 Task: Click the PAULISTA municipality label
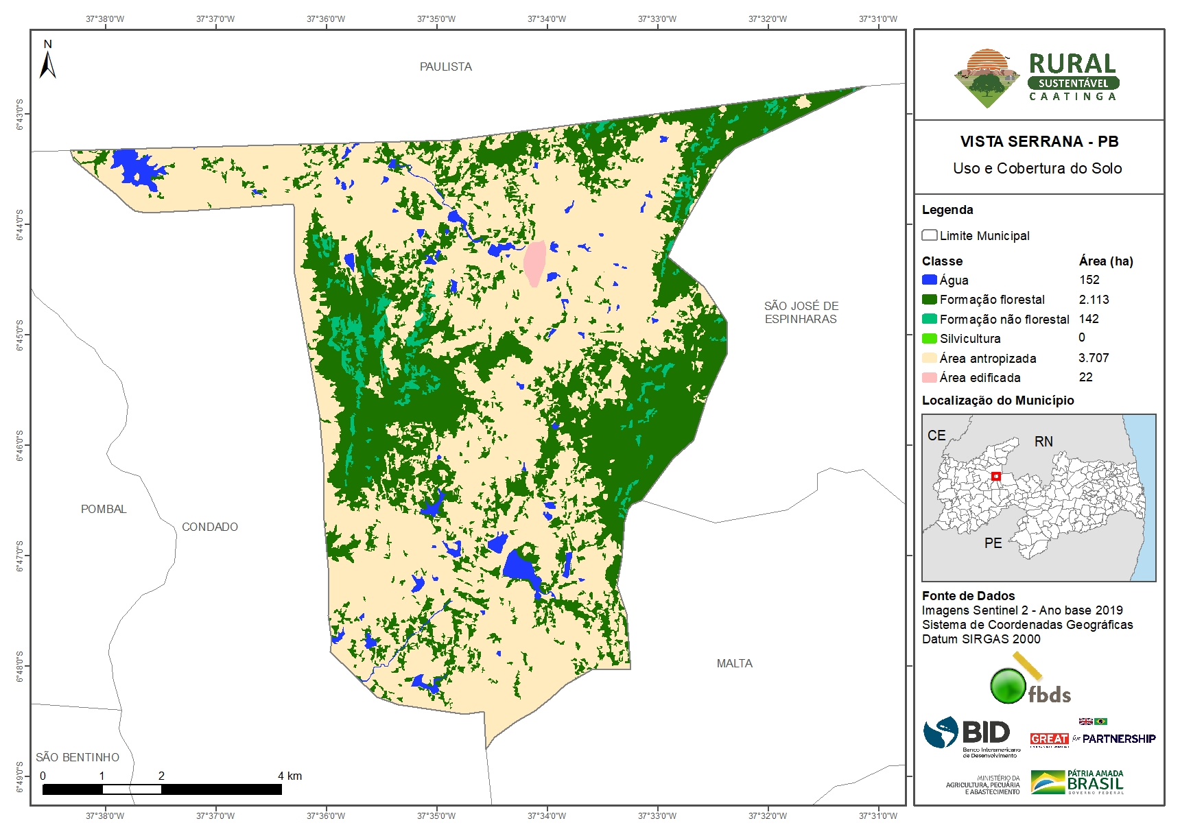[445, 67]
